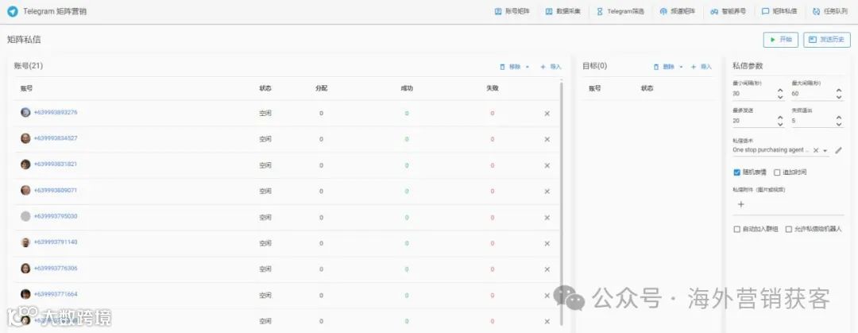Decrease the maximum interval value of 60
The height and width of the screenshot is (333, 858).
point(839,97)
